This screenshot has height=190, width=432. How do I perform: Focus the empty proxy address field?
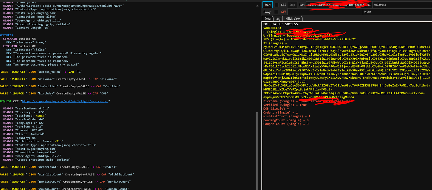[325, 12]
